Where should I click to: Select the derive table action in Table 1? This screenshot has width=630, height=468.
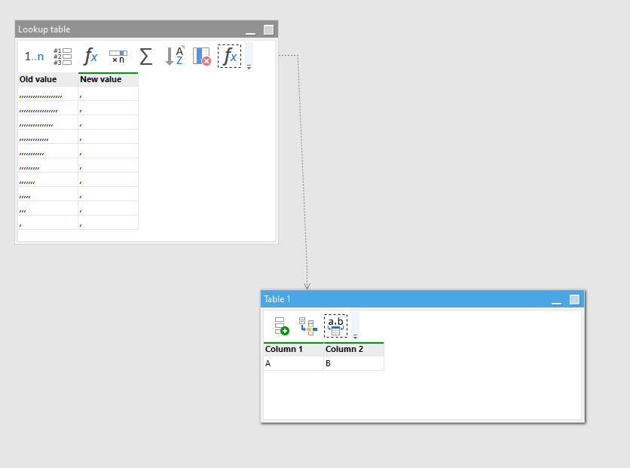[307, 326]
